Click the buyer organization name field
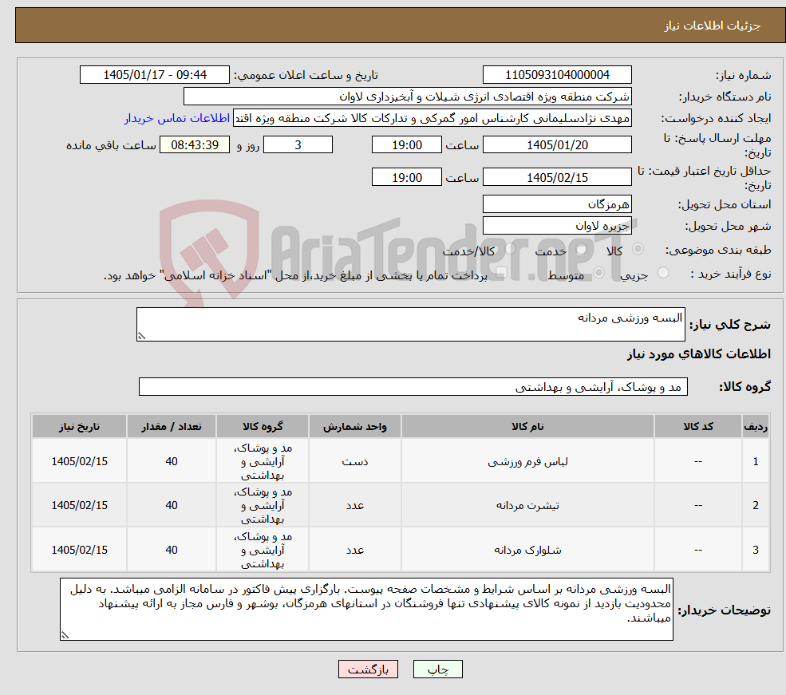786x695 pixels. click(408, 97)
